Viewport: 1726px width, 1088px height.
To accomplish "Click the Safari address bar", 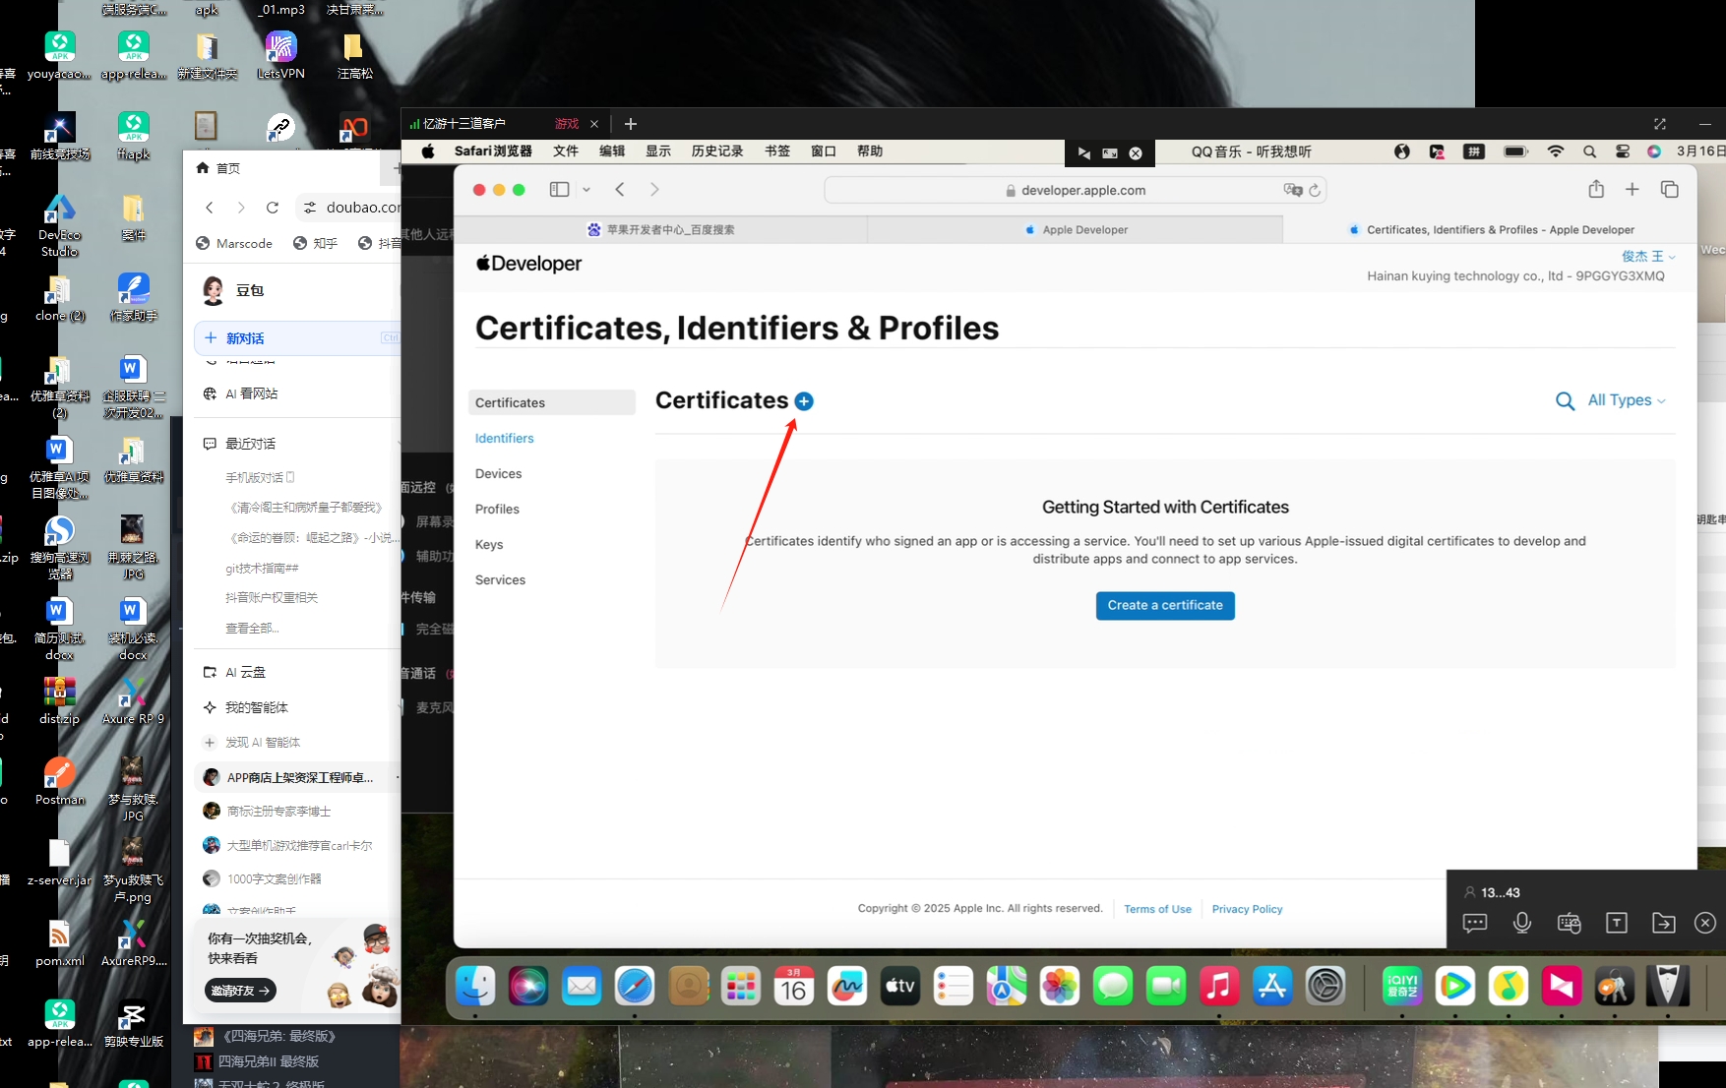I will pos(1076,190).
